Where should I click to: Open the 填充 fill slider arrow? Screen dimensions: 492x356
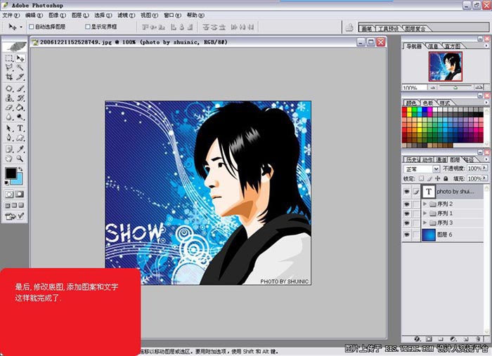coord(485,178)
